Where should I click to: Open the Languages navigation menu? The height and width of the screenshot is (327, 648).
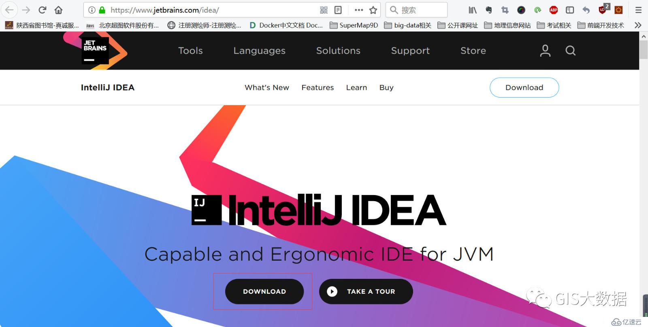259,51
